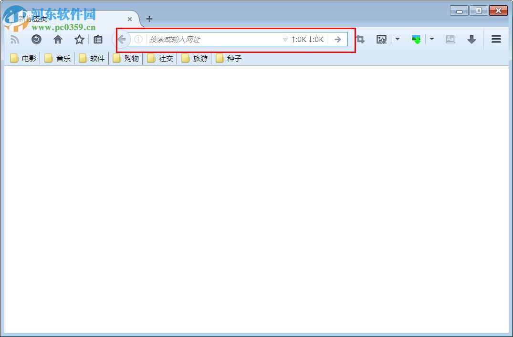Open the search engine dropdown in address bar
Image resolution: width=513 pixels, height=337 pixels.
(x=285, y=39)
